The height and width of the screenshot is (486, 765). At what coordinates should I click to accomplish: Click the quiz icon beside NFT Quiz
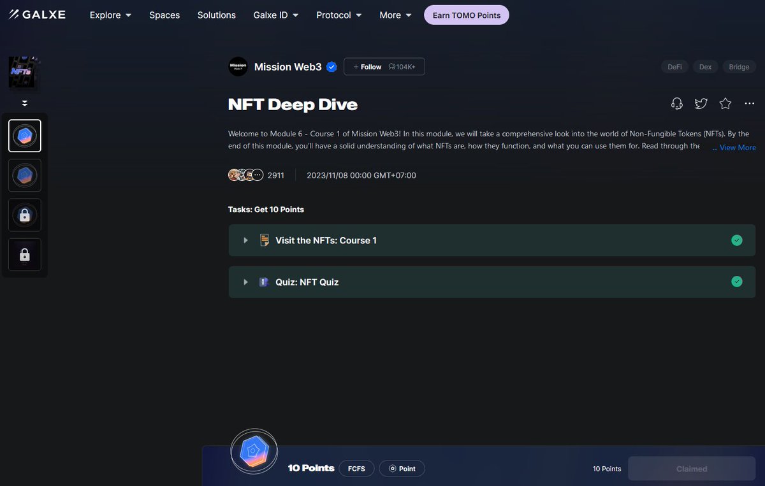(x=264, y=282)
